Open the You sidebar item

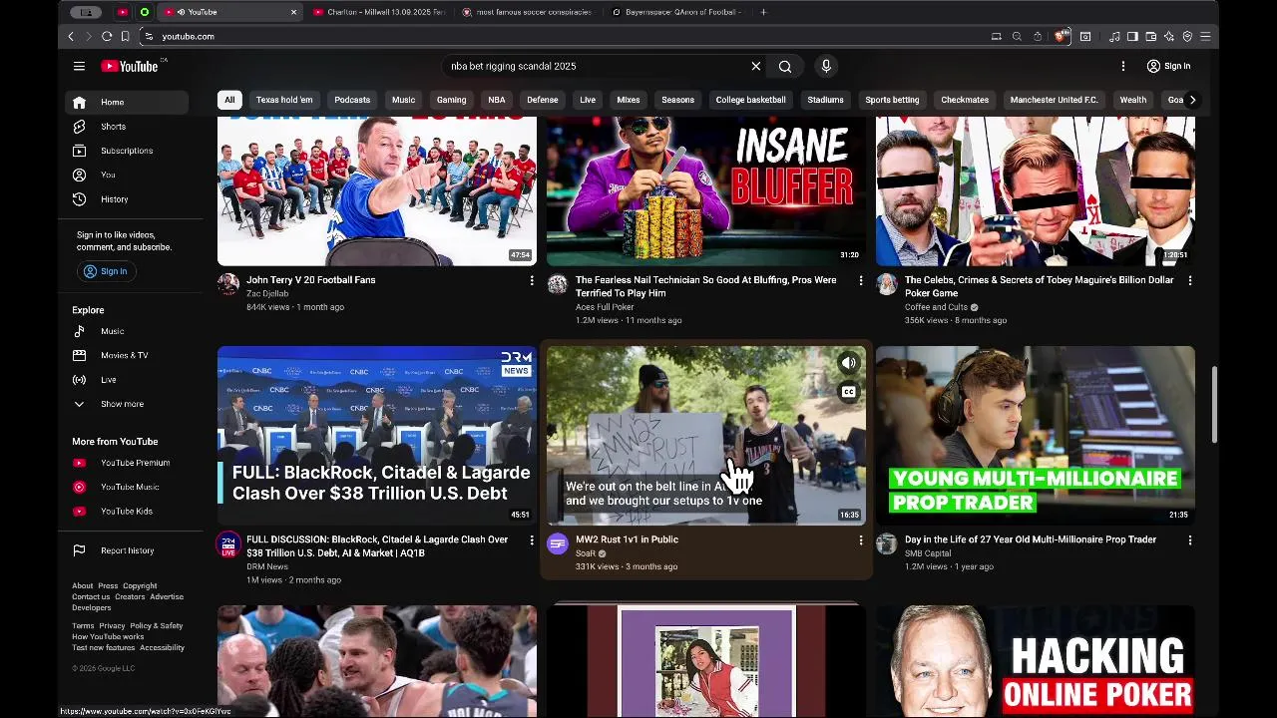click(127, 175)
